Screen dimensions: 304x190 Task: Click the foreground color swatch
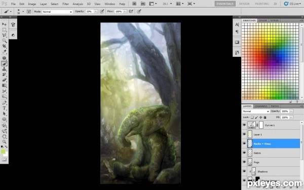coord(3,151)
